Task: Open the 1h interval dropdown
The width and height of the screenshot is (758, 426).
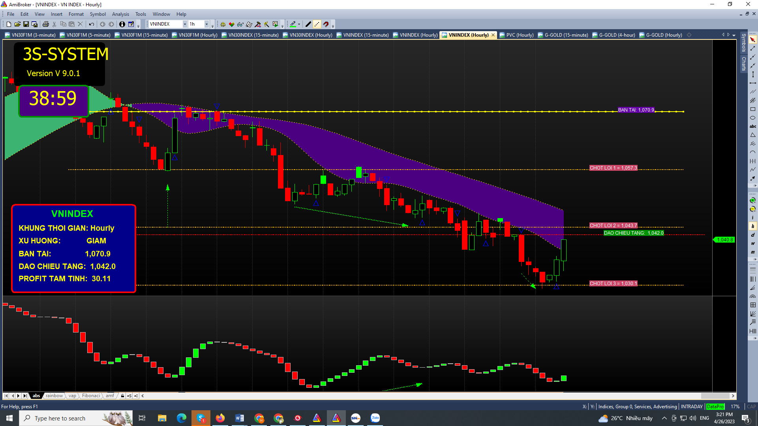Action: click(x=206, y=24)
